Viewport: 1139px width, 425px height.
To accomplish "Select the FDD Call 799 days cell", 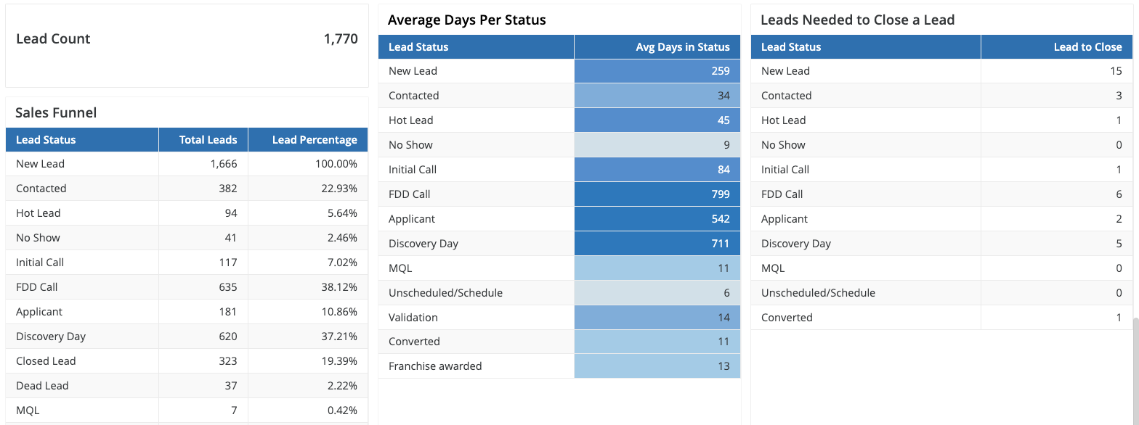I will coord(657,194).
